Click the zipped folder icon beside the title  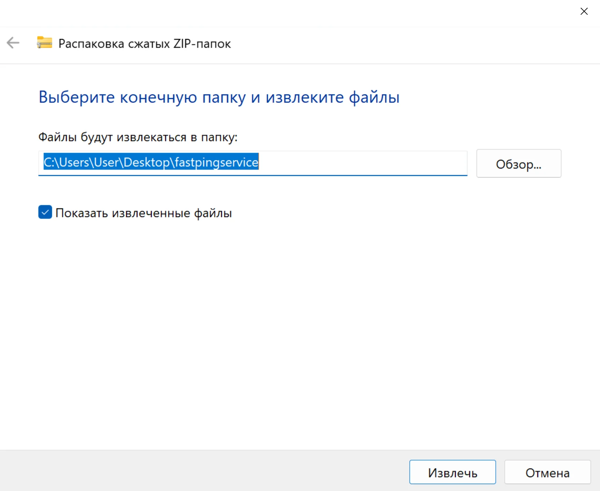point(44,43)
